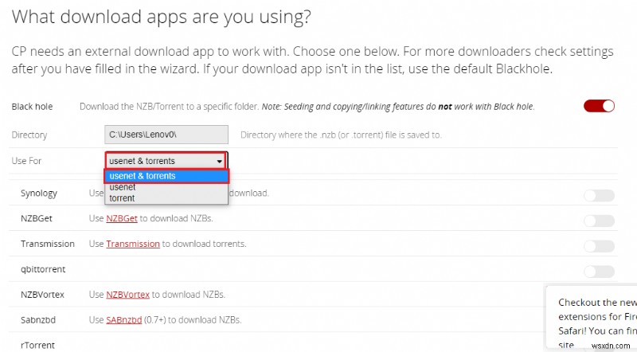Open the NZBGet hyperlink
Screen dimensions: 637x352
point(123,218)
